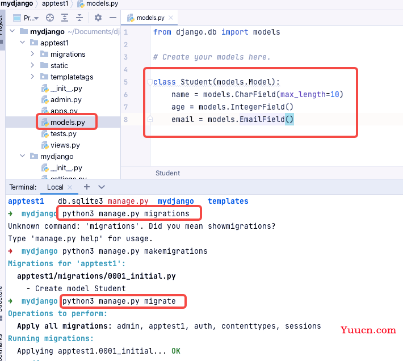The width and height of the screenshot is (403, 361).
Task: Select the apptest1 folder row in tree
Action: tap(62, 43)
